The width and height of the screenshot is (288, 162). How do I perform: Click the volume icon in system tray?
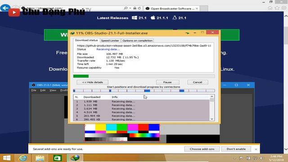[x=261, y=158]
